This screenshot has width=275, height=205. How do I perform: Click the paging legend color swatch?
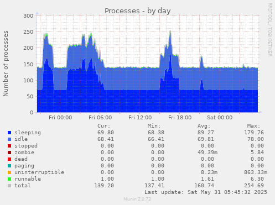(9, 166)
